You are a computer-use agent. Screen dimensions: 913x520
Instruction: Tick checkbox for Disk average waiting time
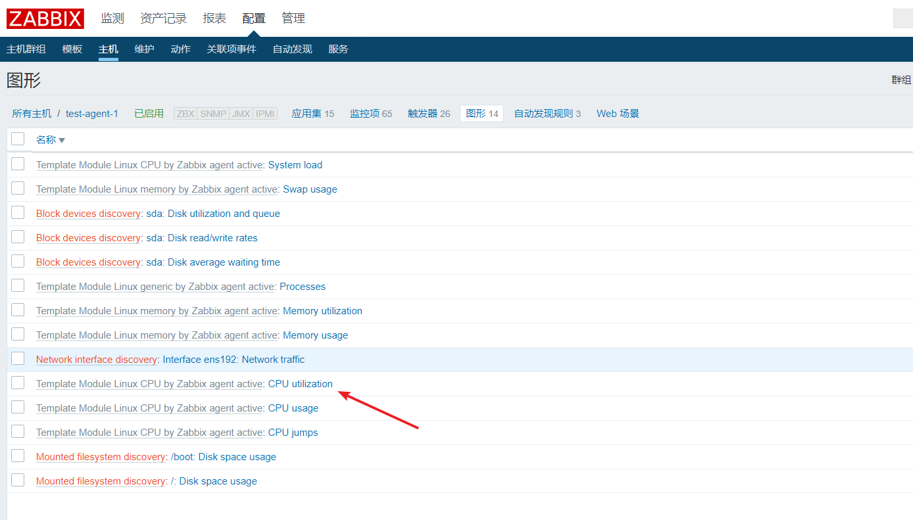(x=18, y=261)
